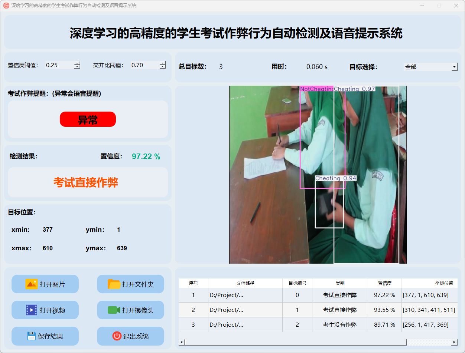The width and height of the screenshot is (465, 353).
Task: Sort by the 序号 column header
Action: [x=193, y=283]
